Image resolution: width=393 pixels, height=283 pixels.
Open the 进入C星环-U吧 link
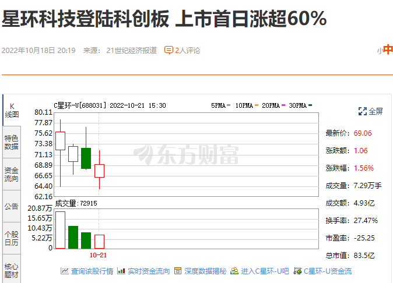(x=265, y=271)
